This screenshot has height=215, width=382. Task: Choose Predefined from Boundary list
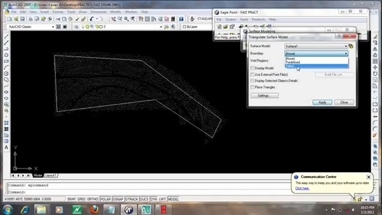tap(317, 62)
